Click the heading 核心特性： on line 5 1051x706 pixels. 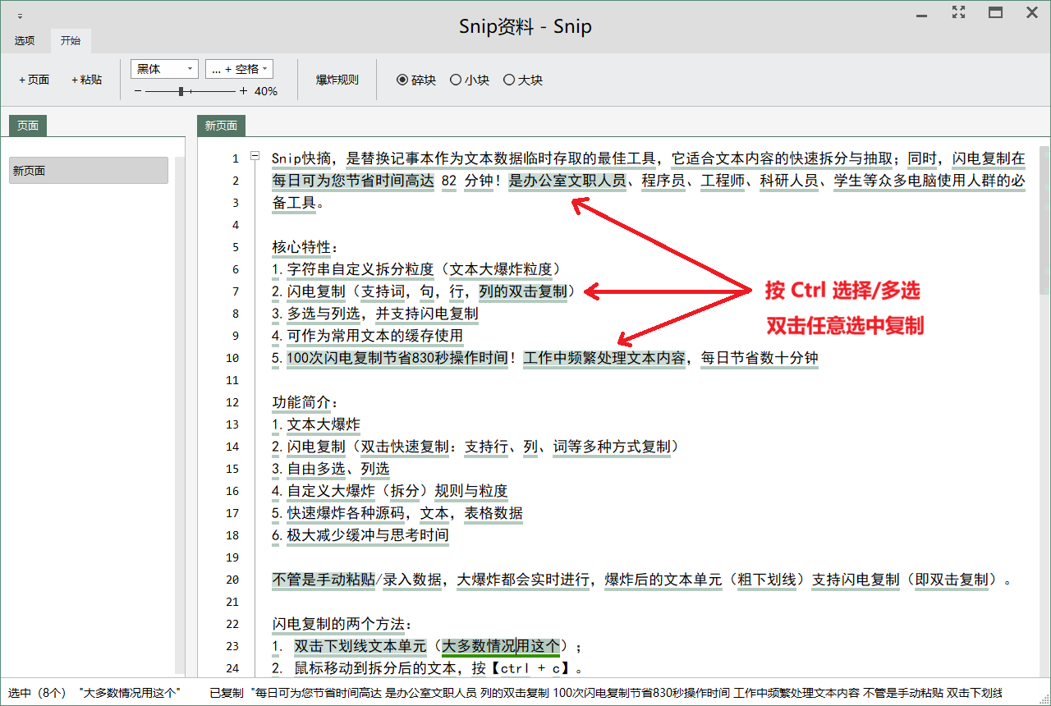(305, 247)
